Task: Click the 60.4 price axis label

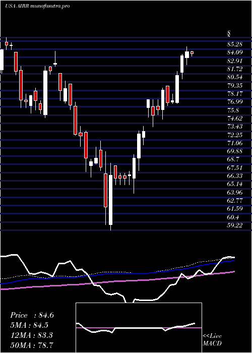Action: [233, 217]
